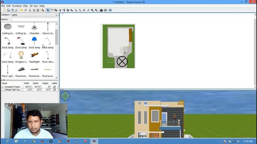The image size is (257, 144).
Task: Undo the last action
Action: (22, 10)
